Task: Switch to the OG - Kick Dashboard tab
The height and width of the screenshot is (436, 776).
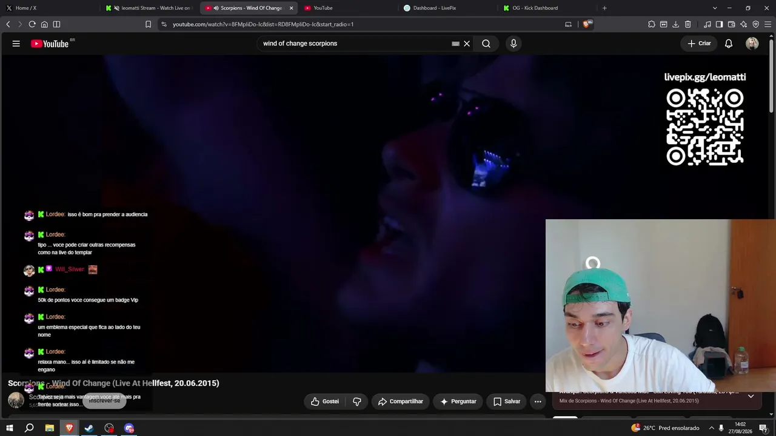Action: pyautogui.click(x=547, y=8)
